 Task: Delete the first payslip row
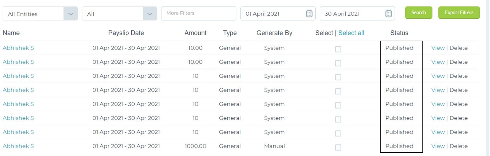pos(459,48)
